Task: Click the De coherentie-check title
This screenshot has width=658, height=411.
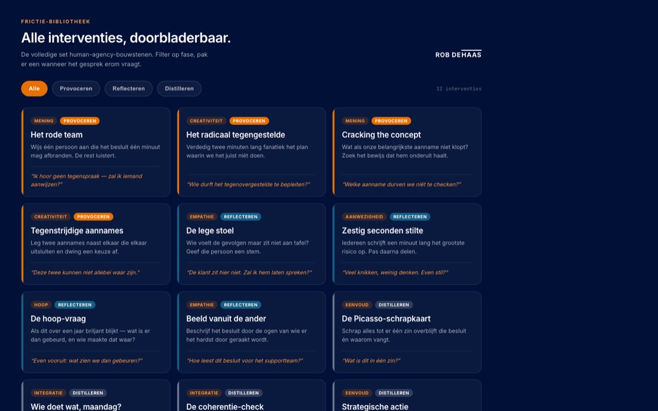Action: coord(225,407)
